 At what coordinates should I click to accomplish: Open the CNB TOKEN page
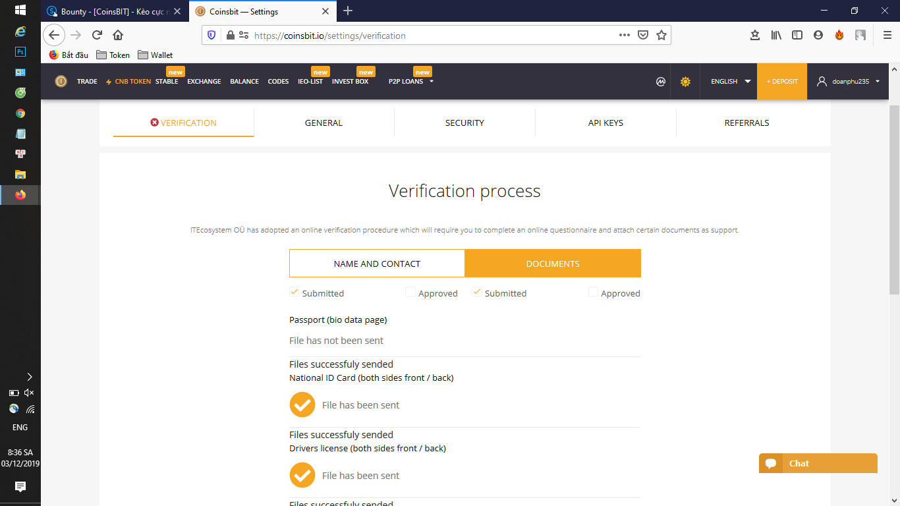[x=128, y=82]
